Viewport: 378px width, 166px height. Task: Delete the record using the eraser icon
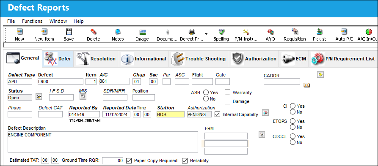(93, 32)
